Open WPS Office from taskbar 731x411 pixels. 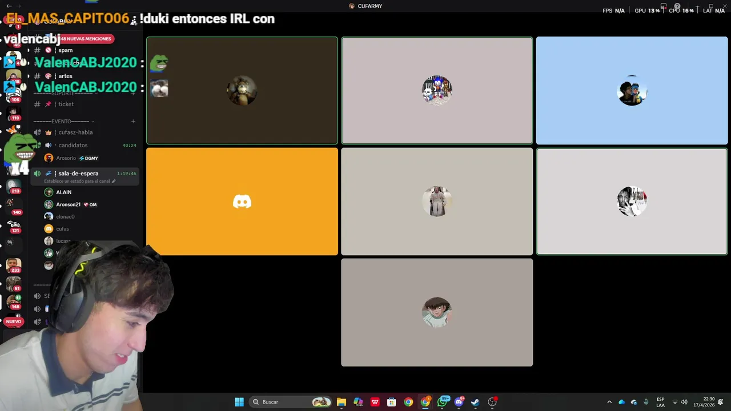pos(375,402)
